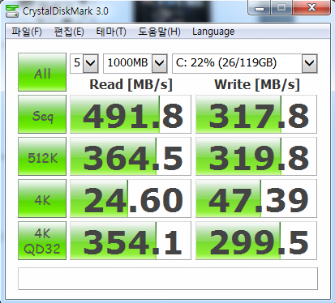Open the 도움말(H) menu
The height and width of the screenshot is (303, 335).
click(x=159, y=32)
